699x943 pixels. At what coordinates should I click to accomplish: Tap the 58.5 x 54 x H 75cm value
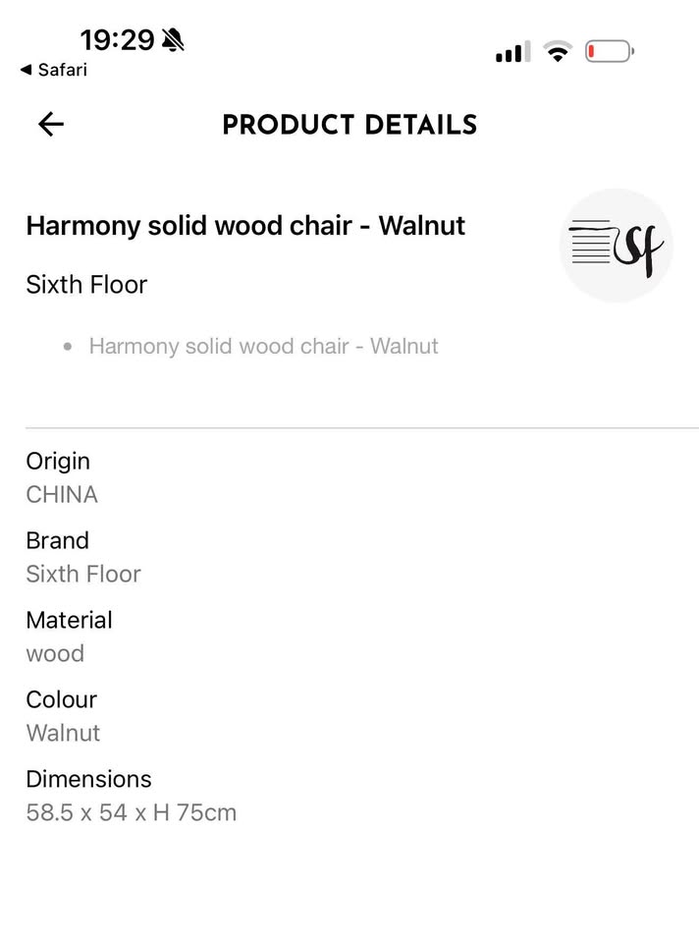coord(131,812)
